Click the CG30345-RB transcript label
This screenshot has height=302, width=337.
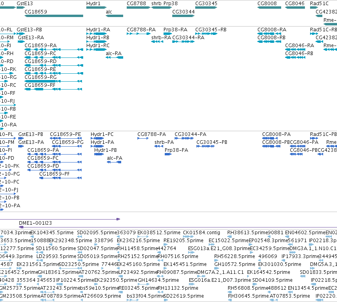click(x=211, y=29)
